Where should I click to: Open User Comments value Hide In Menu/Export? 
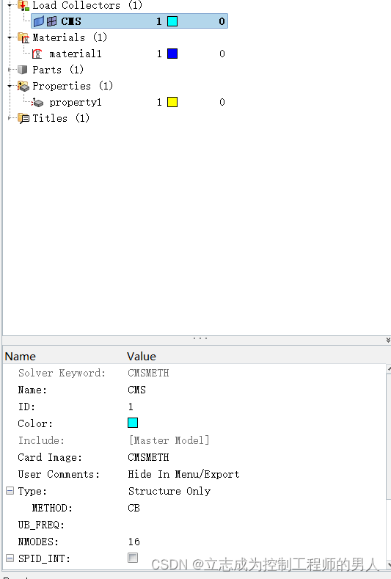click(183, 474)
